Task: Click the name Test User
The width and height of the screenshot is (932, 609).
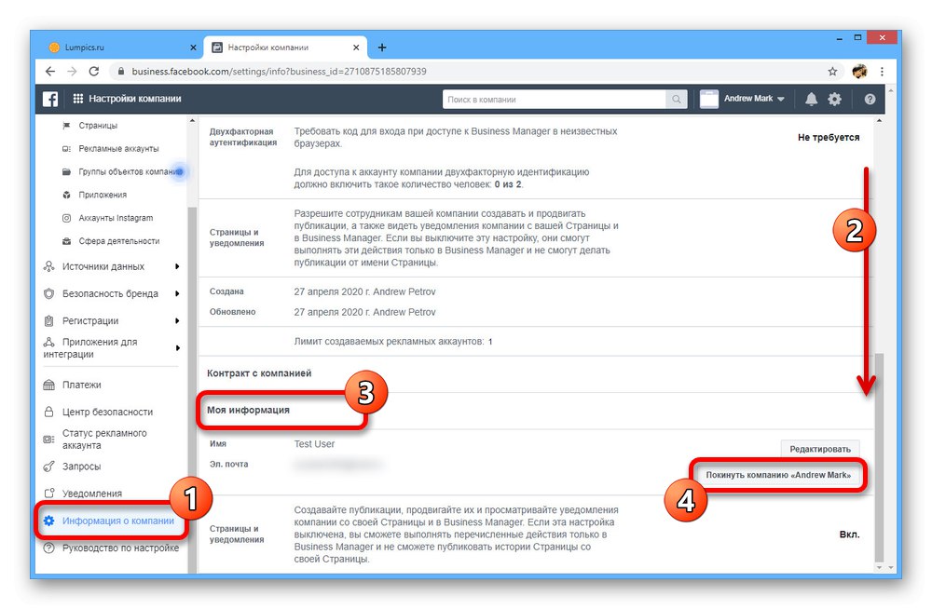Action: [314, 444]
